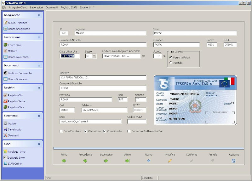Open Elenco Anagrafiche list icon
The width and height of the screenshot is (252, 181).
pos(5,29)
